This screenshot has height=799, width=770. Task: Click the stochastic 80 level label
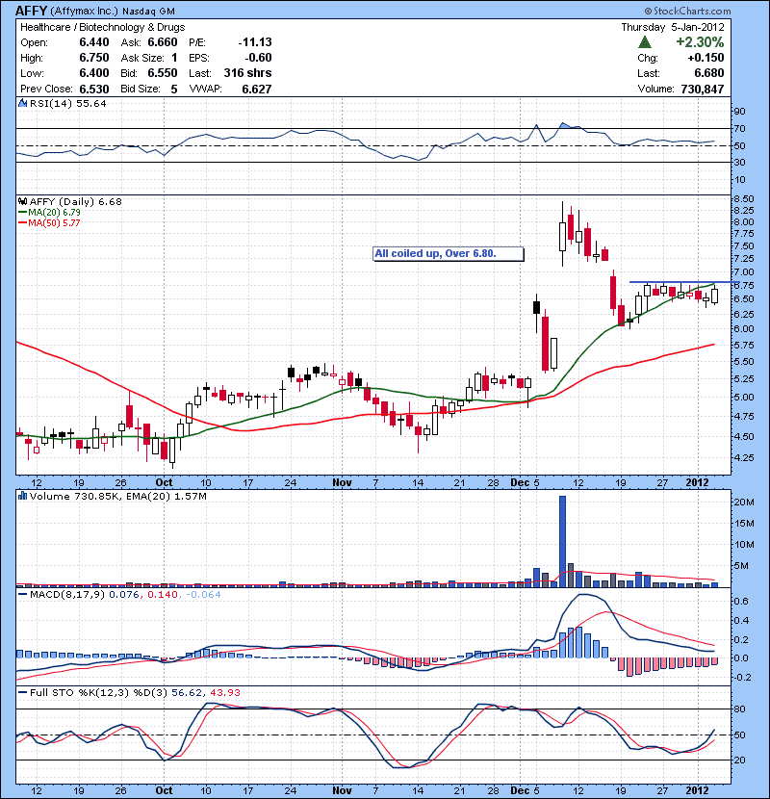(x=739, y=709)
